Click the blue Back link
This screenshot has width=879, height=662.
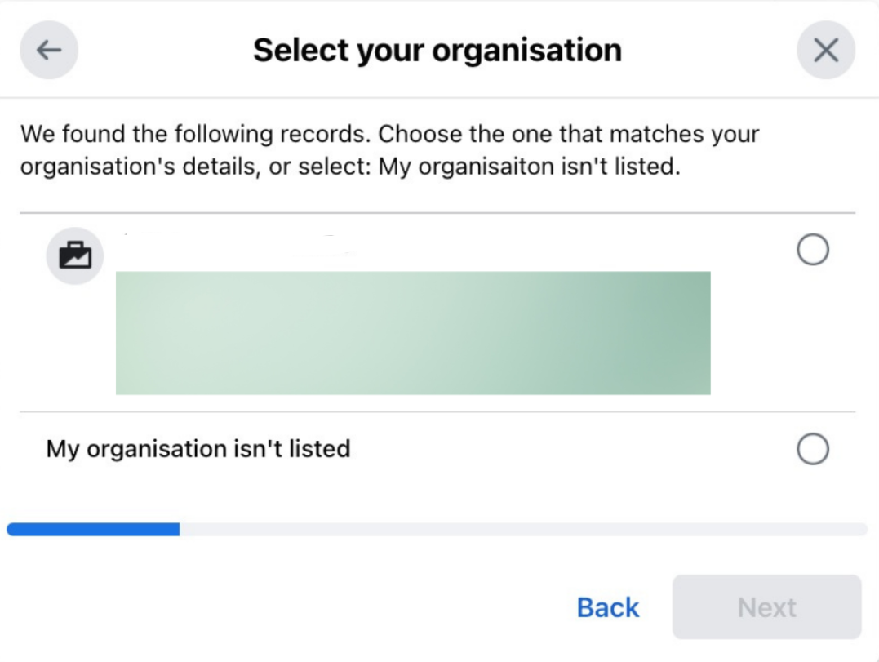pos(608,607)
